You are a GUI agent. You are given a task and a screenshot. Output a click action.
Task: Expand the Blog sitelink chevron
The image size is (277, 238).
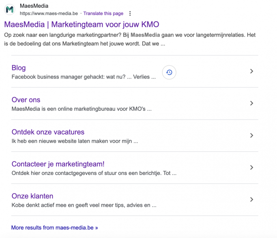coord(251,71)
